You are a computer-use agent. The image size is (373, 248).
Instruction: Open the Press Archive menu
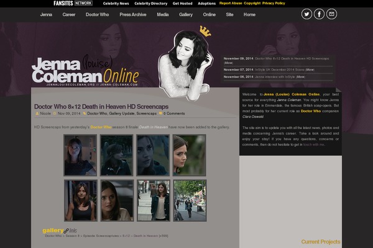click(x=133, y=14)
